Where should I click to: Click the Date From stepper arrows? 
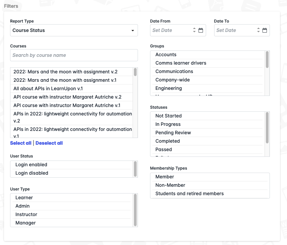pos(194,30)
